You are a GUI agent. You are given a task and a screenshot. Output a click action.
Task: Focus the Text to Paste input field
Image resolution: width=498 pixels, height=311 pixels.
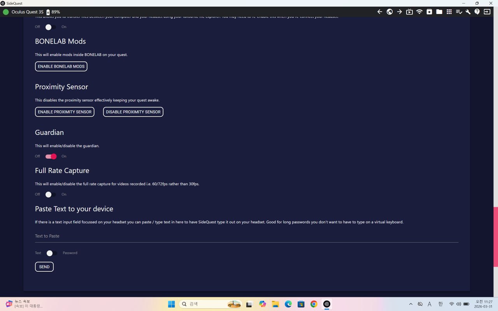(x=247, y=236)
